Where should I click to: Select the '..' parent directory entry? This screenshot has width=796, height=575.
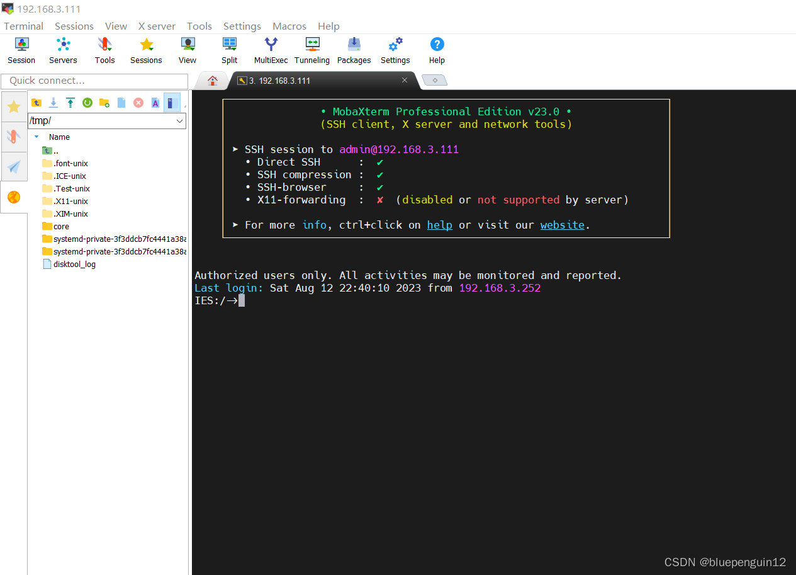pos(50,151)
